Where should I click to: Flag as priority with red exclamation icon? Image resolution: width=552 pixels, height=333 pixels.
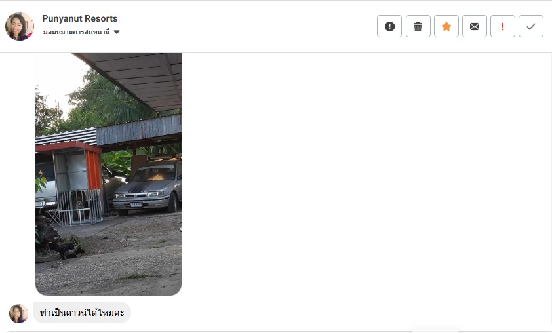pyautogui.click(x=502, y=26)
